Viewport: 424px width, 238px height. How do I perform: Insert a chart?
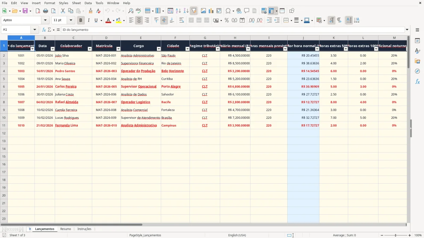pos(211,11)
